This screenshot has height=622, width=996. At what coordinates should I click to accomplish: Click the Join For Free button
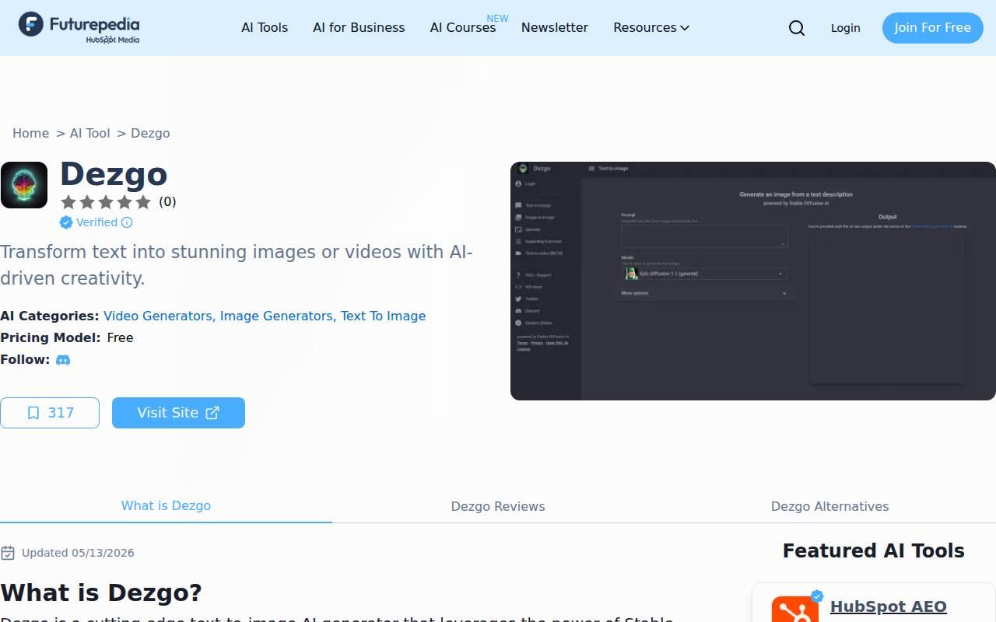pyautogui.click(x=932, y=28)
